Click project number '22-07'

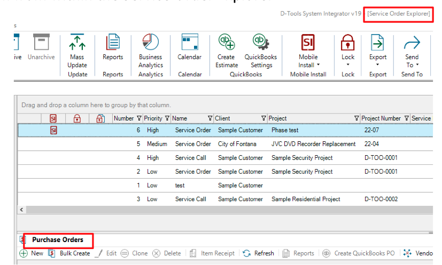[371, 130]
